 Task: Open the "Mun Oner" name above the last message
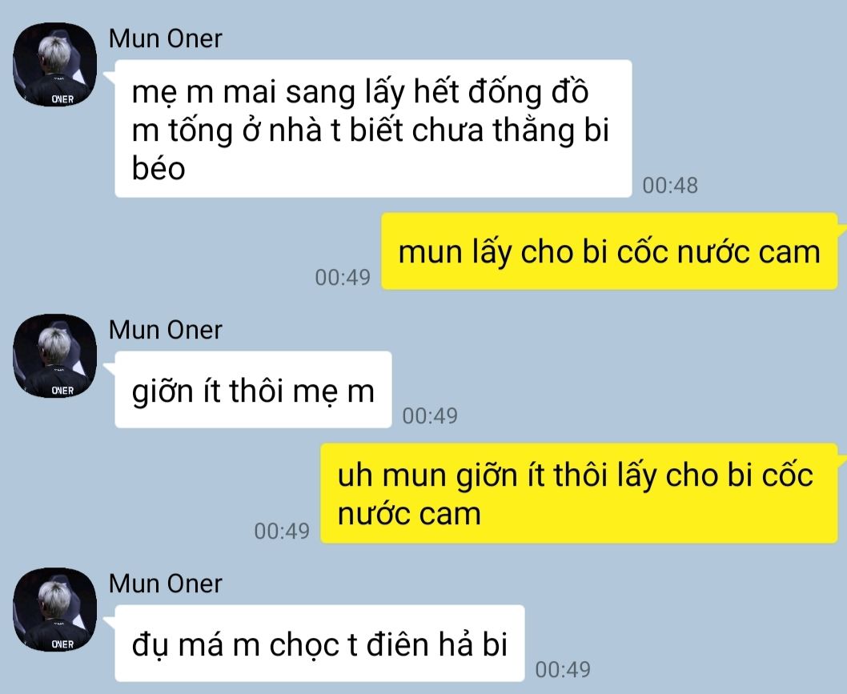click(x=165, y=584)
